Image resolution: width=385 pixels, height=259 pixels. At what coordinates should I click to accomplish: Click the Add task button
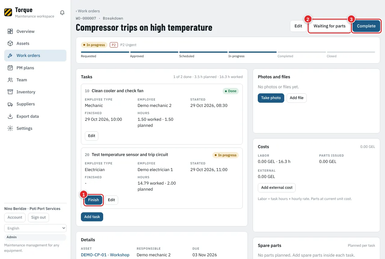point(92,217)
